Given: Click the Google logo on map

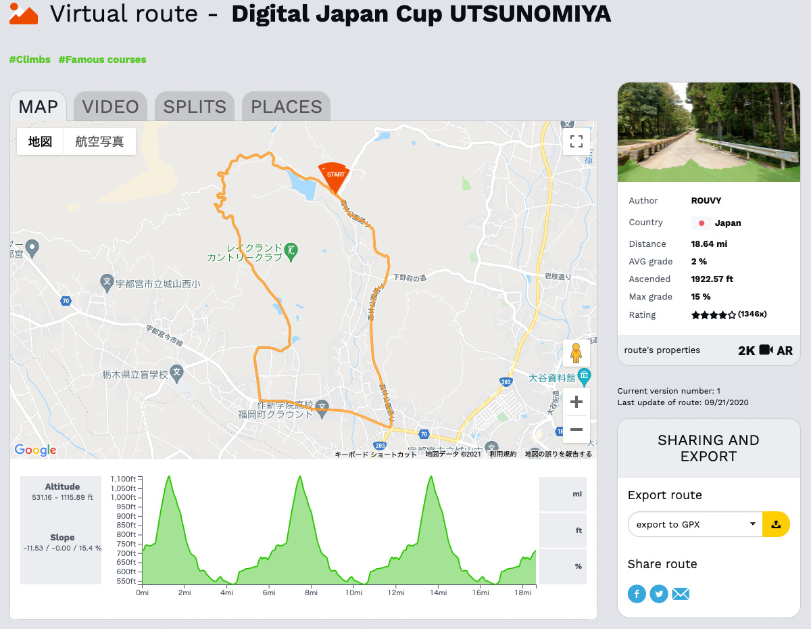Looking at the screenshot, I should point(35,450).
